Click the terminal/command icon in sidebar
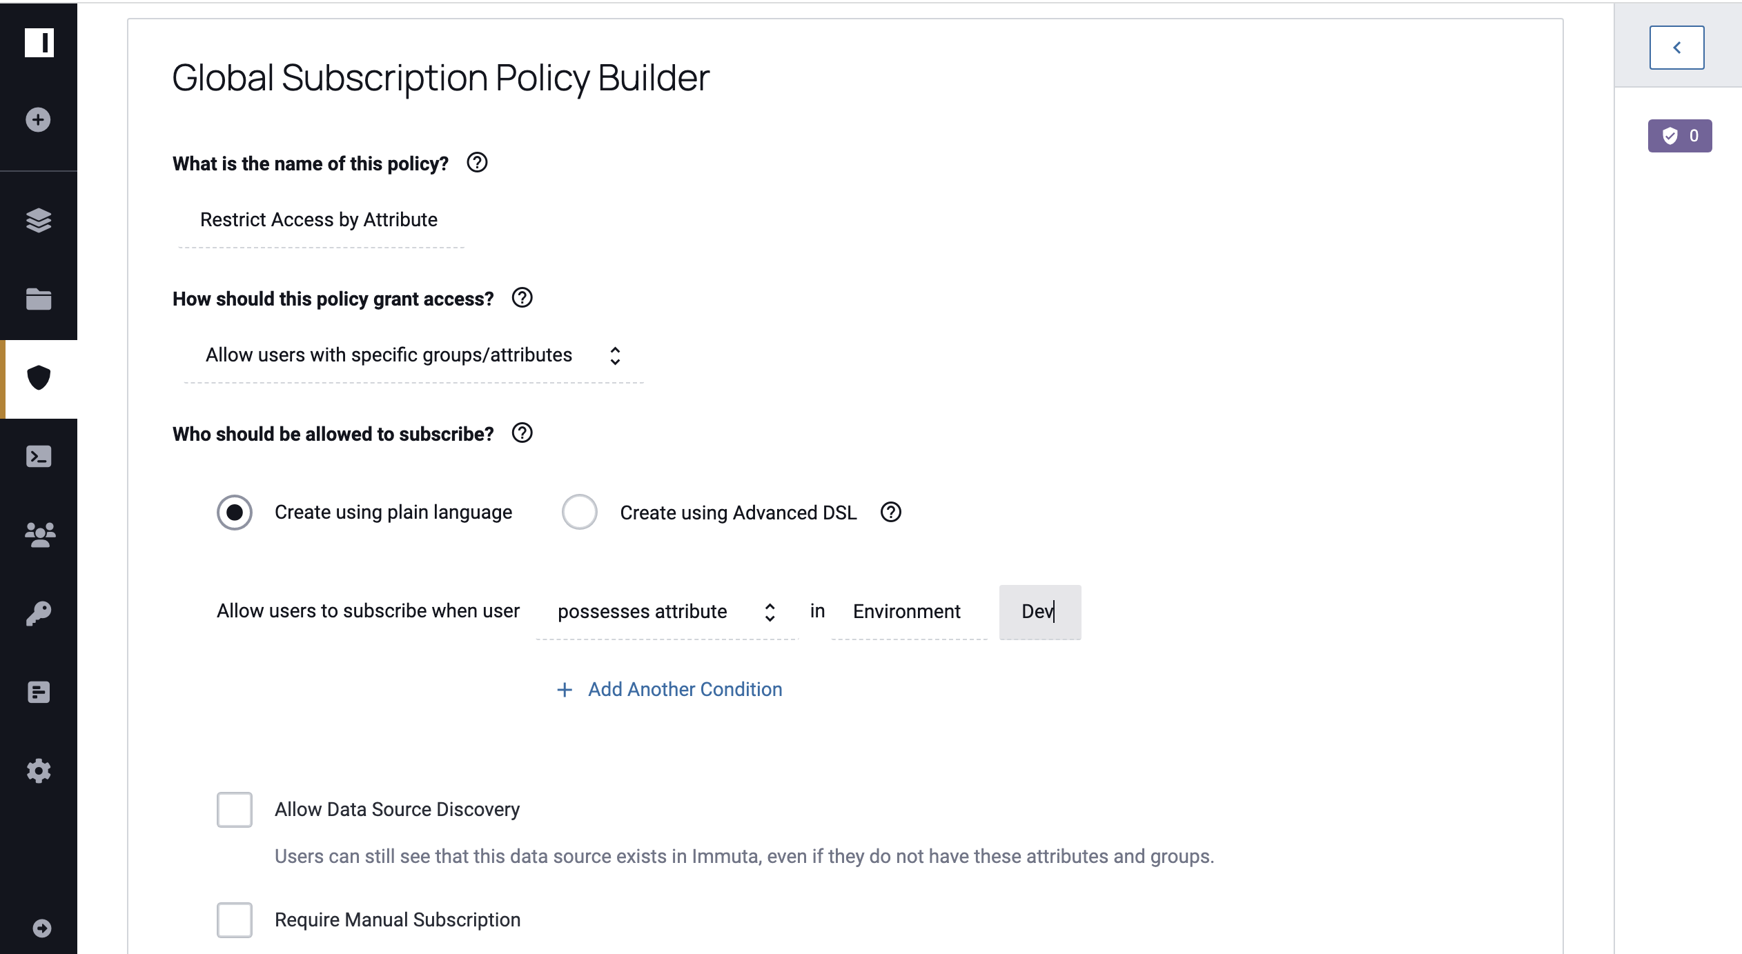1742x954 pixels. tap(39, 456)
